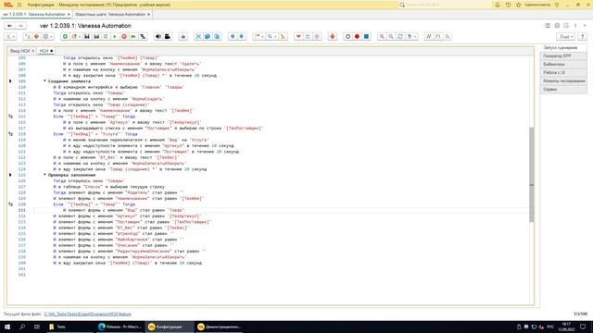Image resolution: width=593 pixels, height=333 pixels.
Task: Click the second magnifier zoom icon
Action: coord(391,37)
